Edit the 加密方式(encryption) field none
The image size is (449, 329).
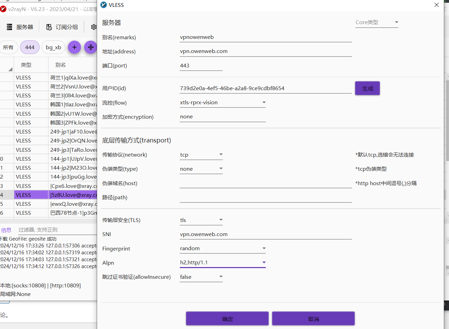point(222,117)
